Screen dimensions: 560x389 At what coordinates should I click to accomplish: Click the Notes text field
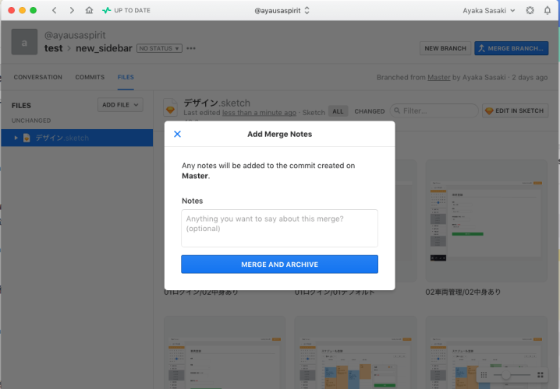[x=279, y=228]
